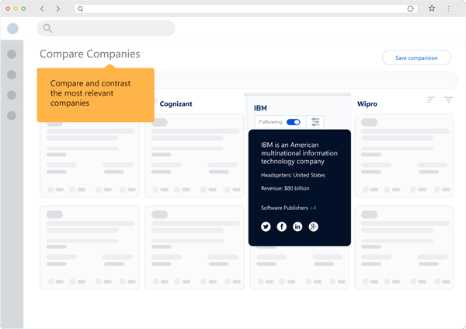Viewport: 466px width, 329px height.
Task: Go forward with the browser arrow
Action: (58, 9)
